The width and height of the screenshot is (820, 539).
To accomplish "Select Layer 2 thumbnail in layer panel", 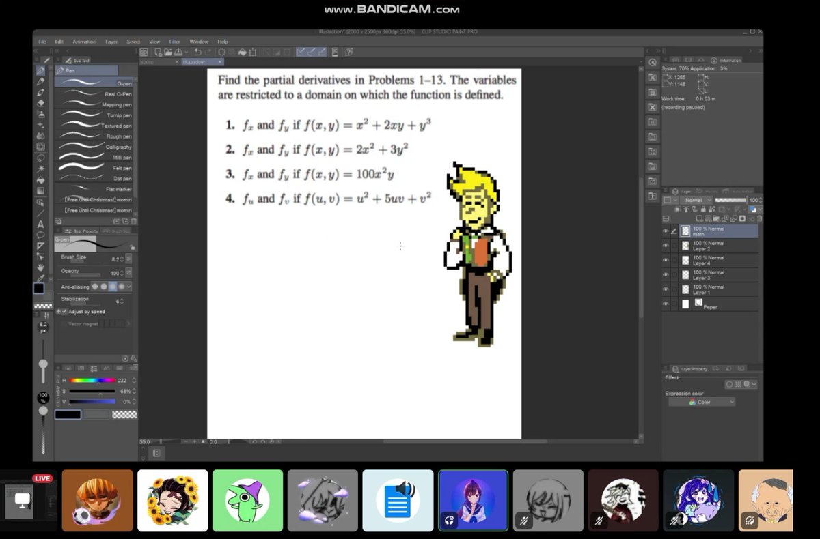I will pyautogui.click(x=685, y=246).
